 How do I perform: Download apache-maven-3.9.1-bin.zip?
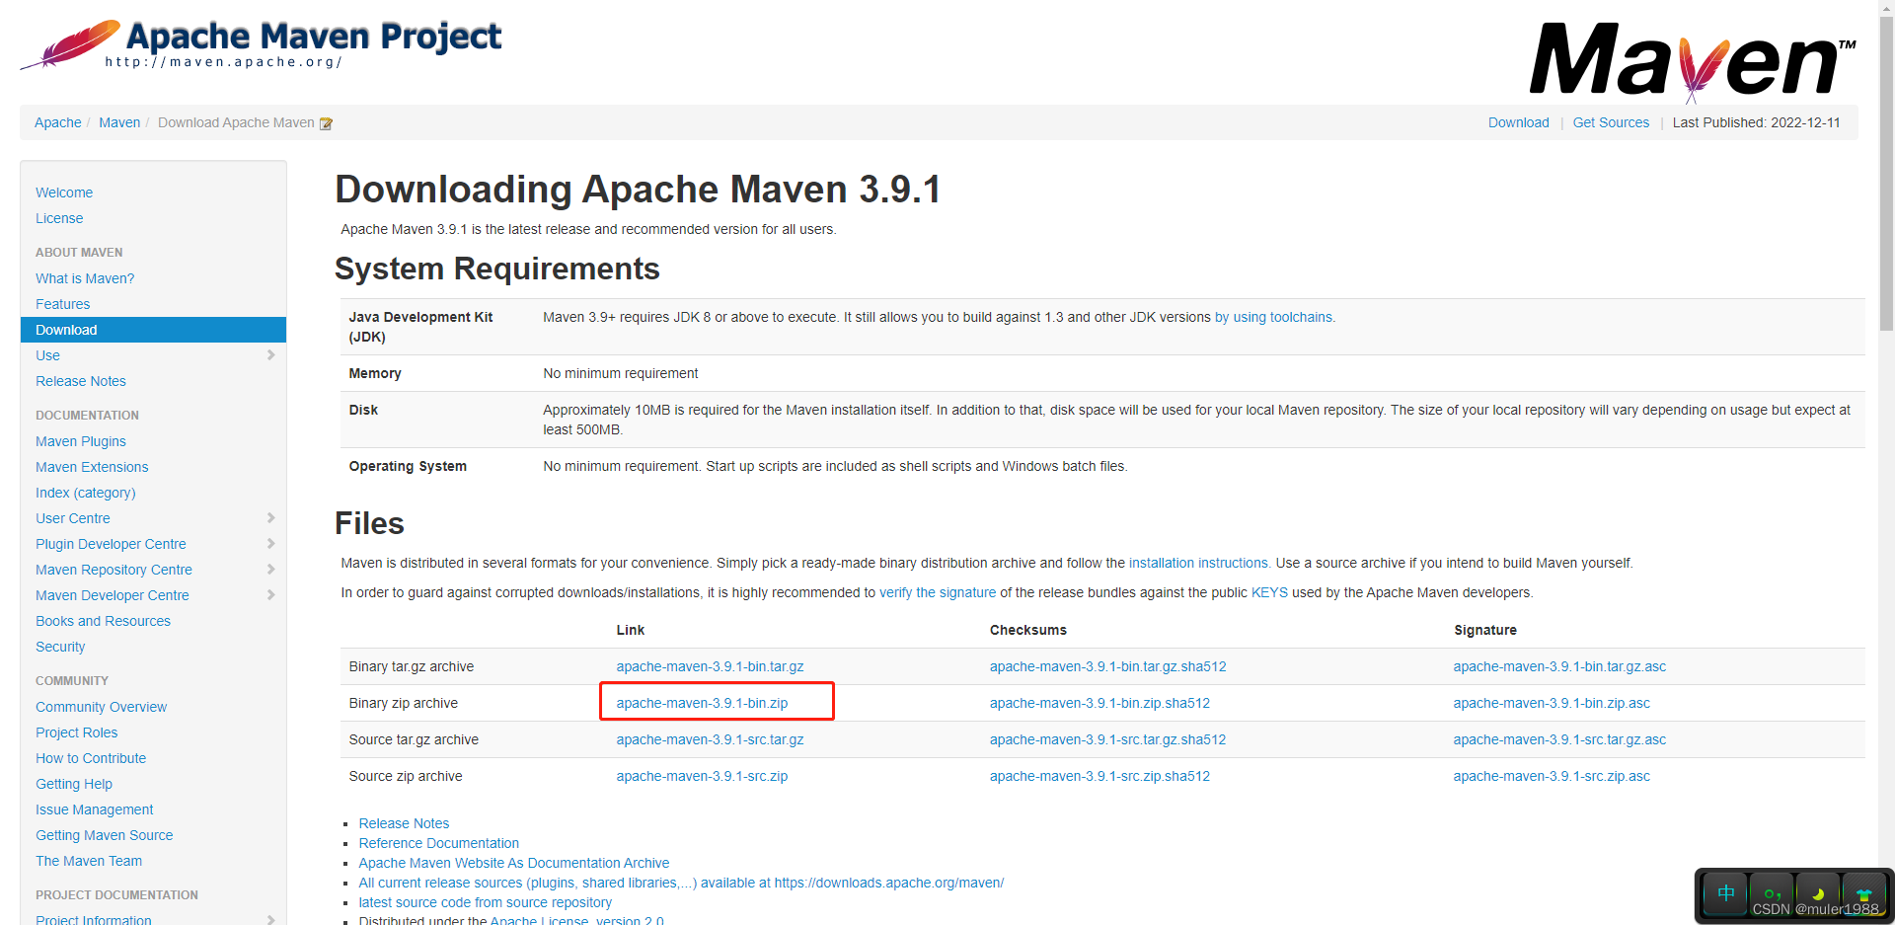click(x=703, y=703)
